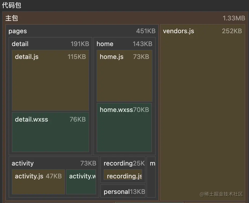Click the 1.33MB main package size

(234, 18)
